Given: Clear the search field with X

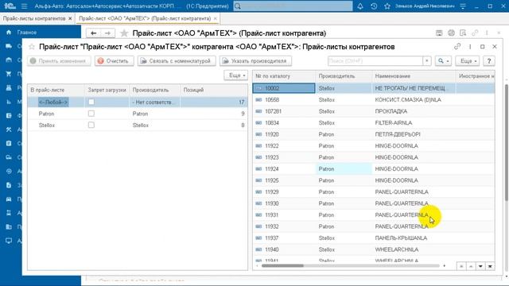Looking at the screenshot, I should tap(427, 61).
